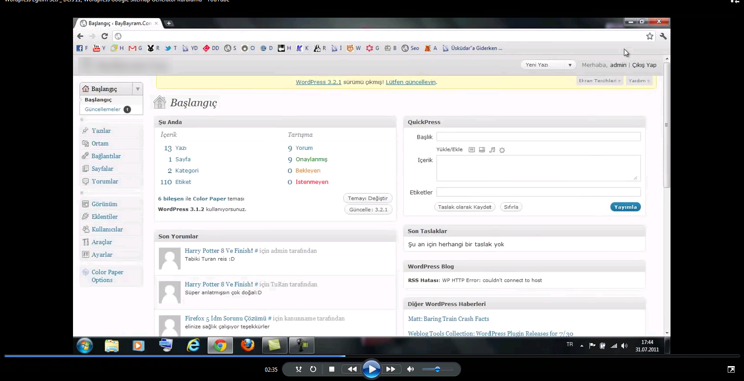Screen dimensions: 744x381
Task: Expand the Başlangıç sidebar menu arrow
Action: pyautogui.click(x=138, y=89)
